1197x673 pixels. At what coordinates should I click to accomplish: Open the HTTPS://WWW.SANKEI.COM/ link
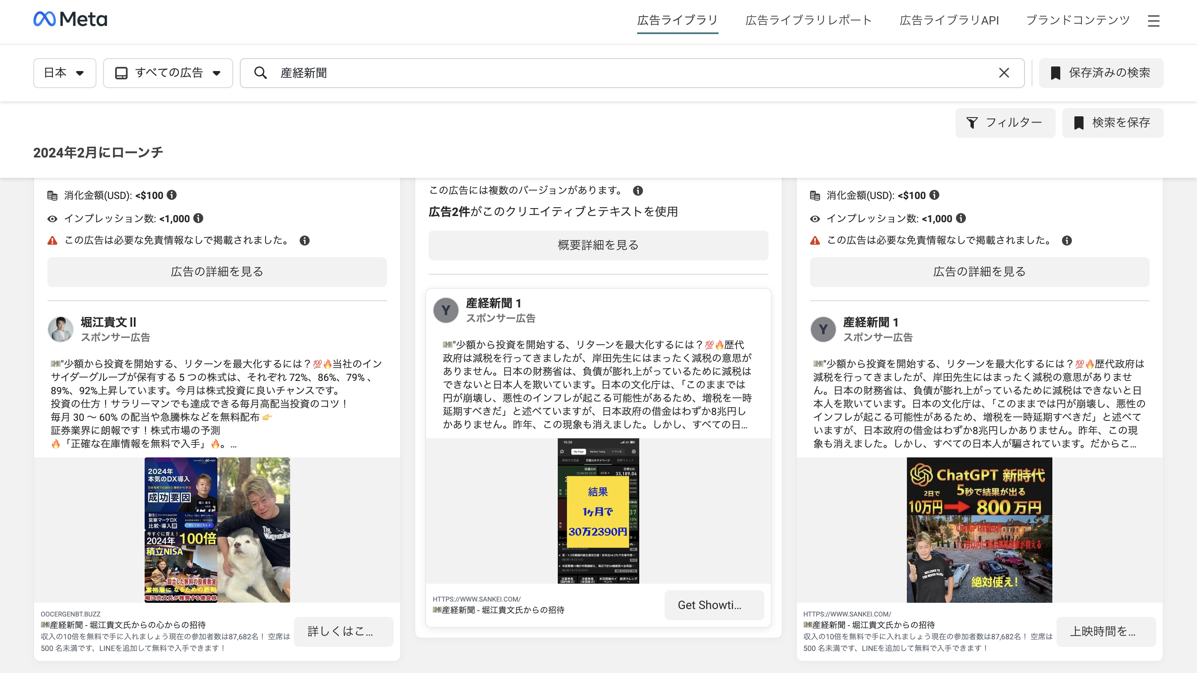[x=476, y=599]
